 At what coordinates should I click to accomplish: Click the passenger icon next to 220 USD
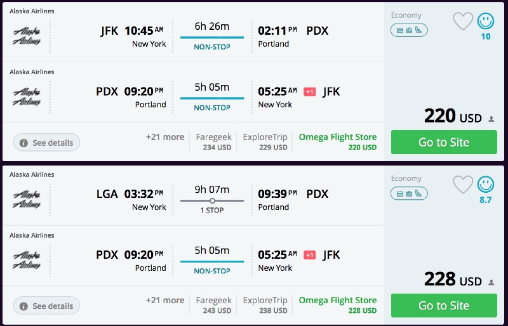491,119
